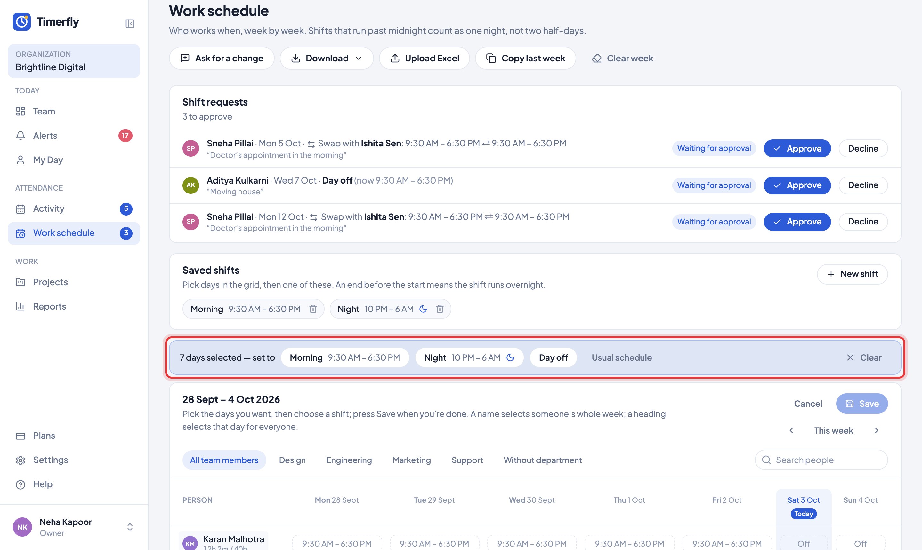
Task: Decline Aditya Kulkarni's day off request
Action: 863,185
